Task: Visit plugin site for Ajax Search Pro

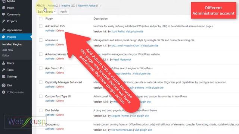Action: pyautogui.click(x=142, y=74)
